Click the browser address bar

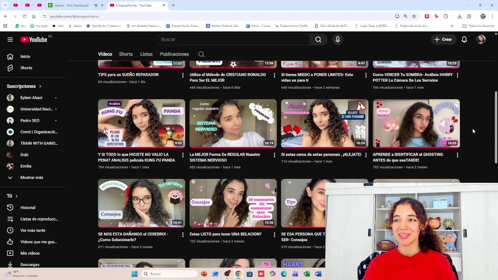click(218, 16)
